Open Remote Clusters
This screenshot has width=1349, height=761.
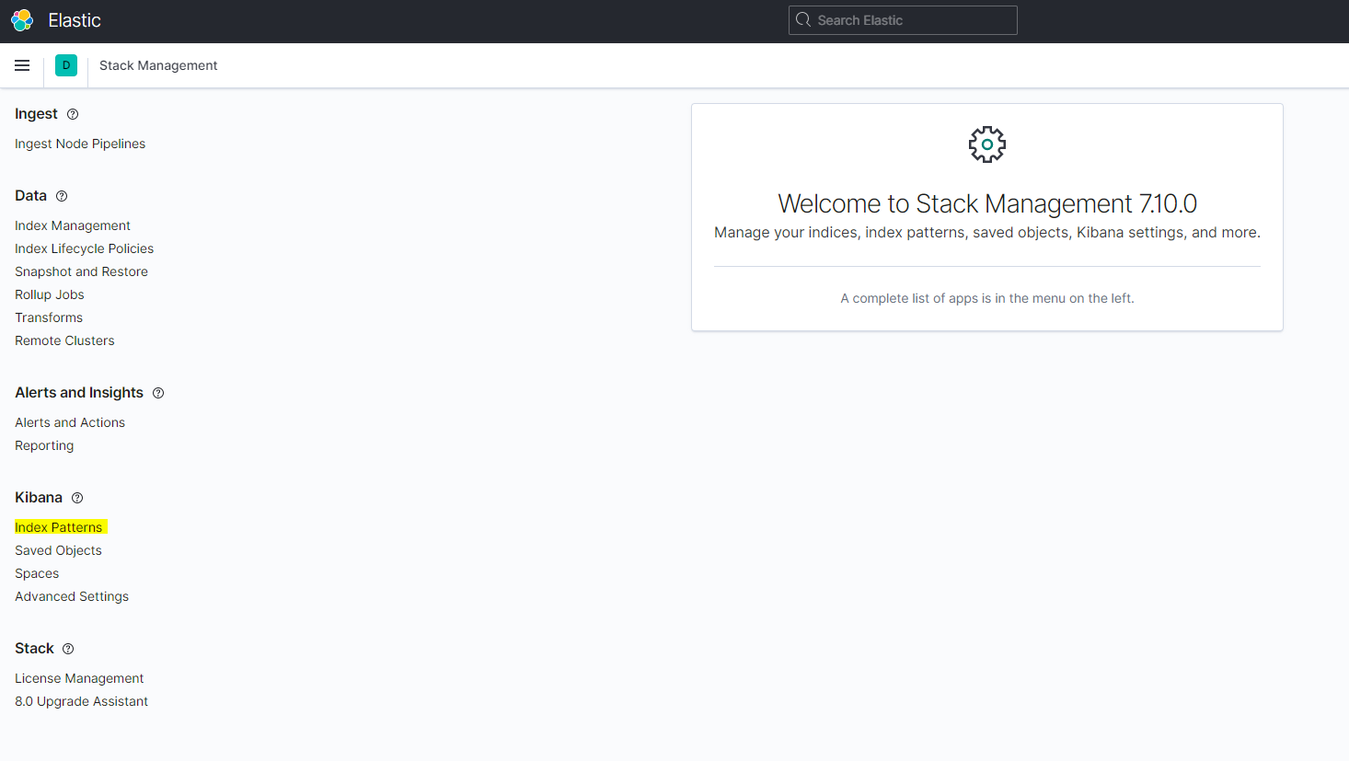[x=64, y=340]
